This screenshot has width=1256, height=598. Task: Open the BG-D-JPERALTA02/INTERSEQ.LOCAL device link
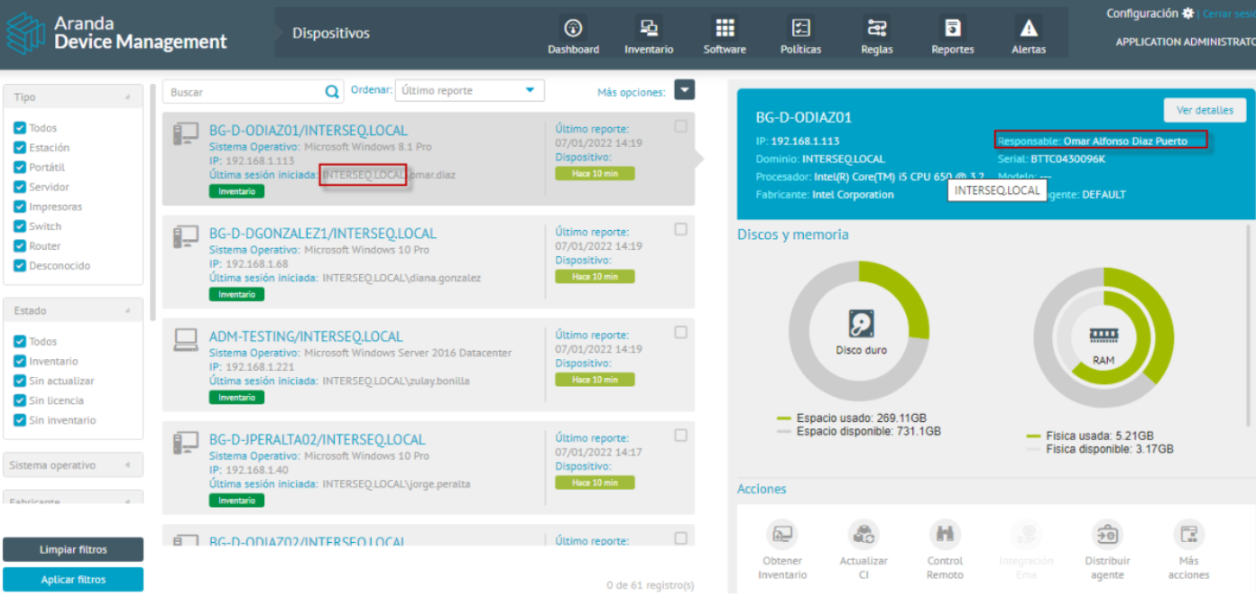point(317,439)
